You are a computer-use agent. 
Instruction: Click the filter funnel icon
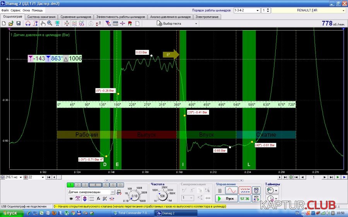tap(108, 23)
